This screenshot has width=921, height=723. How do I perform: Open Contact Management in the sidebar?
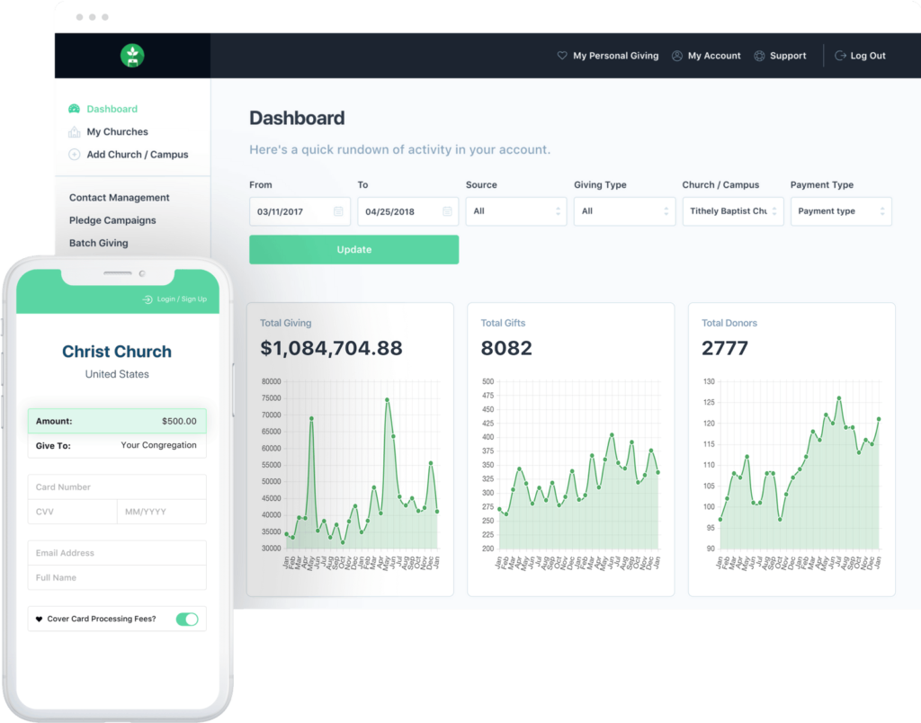coord(120,198)
